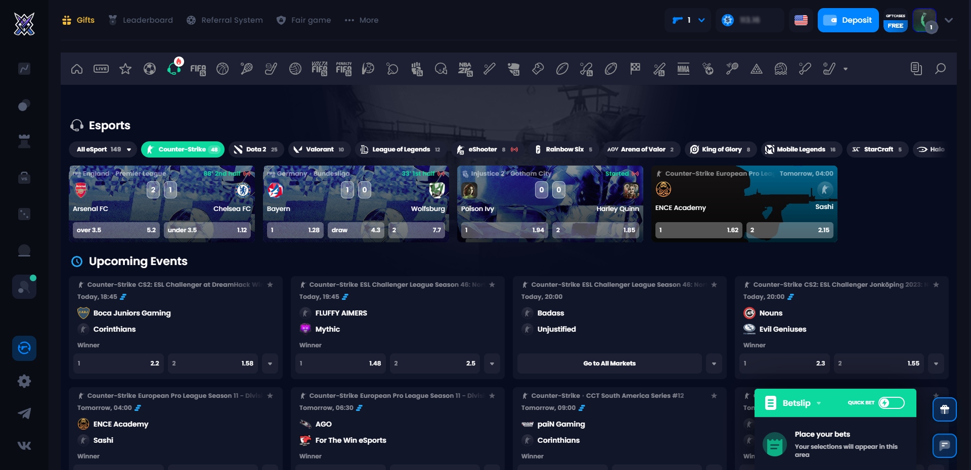The image size is (971, 470).
Task: Select the Snooker triangle rack icon
Action: [x=757, y=69]
